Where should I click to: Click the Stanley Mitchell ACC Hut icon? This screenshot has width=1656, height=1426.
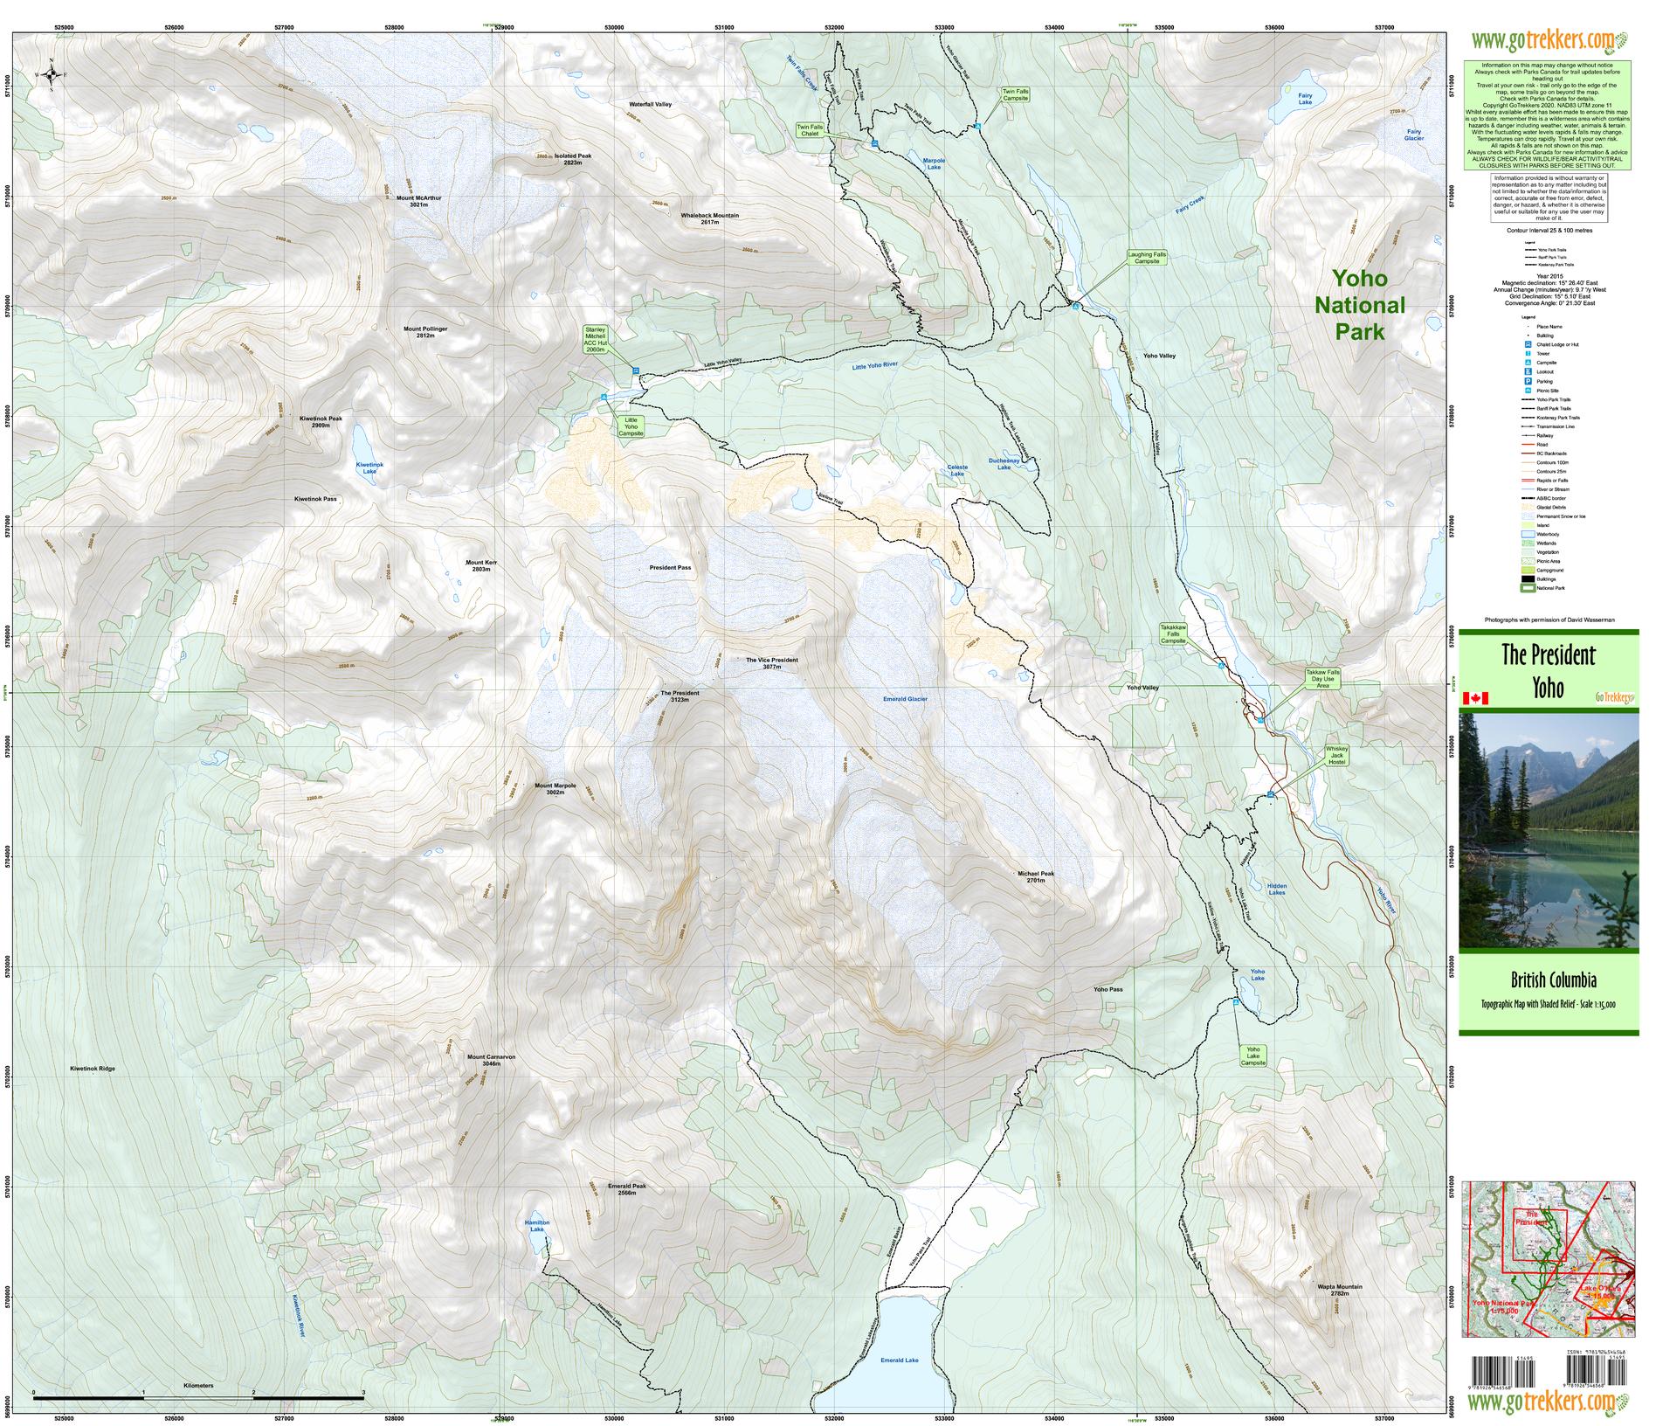point(635,370)
